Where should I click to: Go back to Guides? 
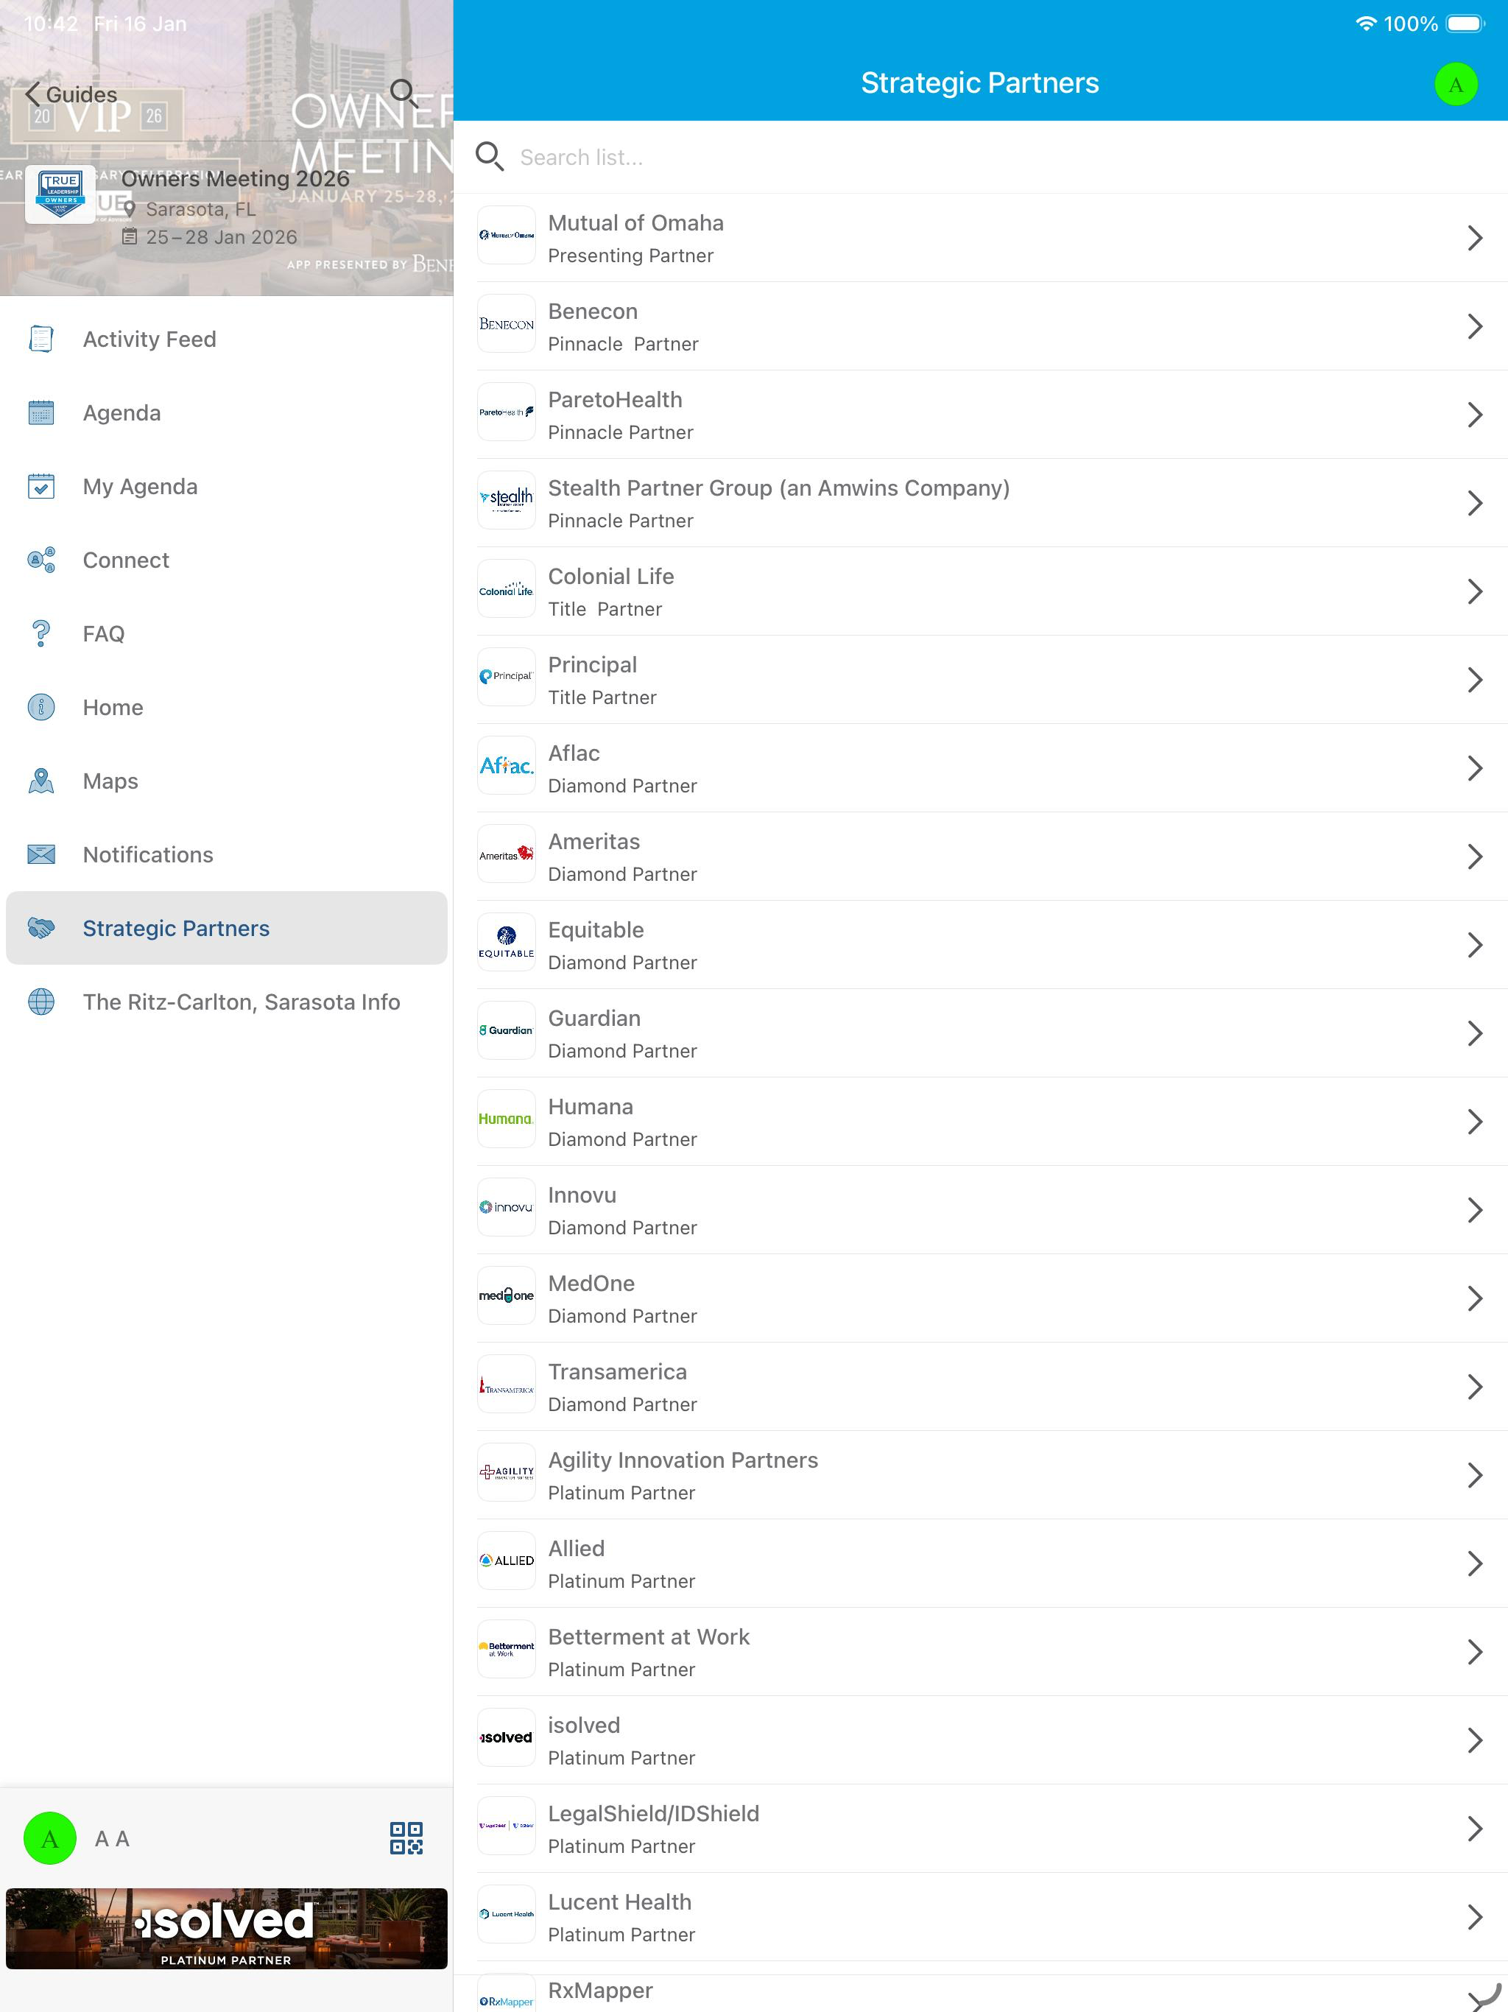coord(71,94)
